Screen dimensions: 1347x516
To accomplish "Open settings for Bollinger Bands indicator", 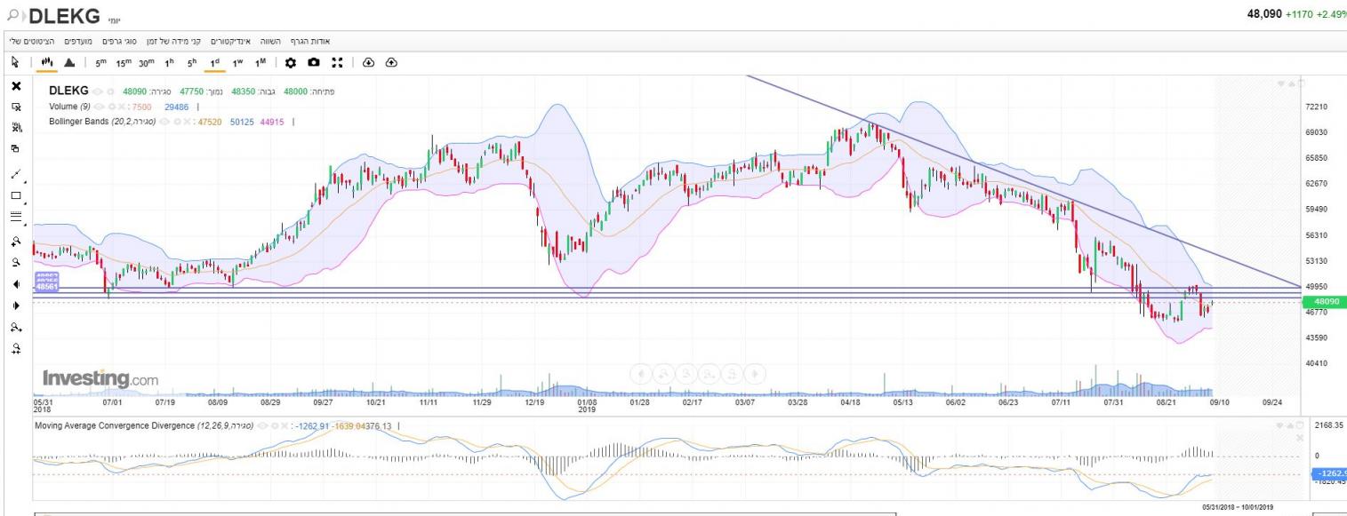I will point(177,122).
